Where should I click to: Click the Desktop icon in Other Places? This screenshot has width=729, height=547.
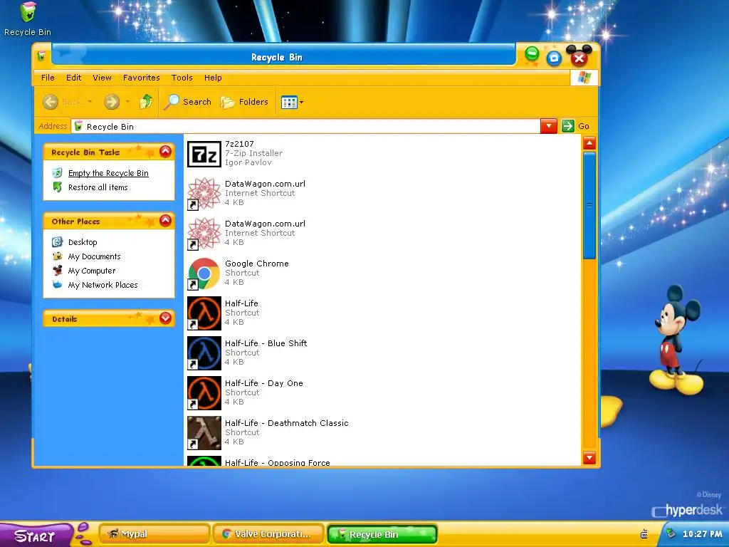[x=57, y=242]
